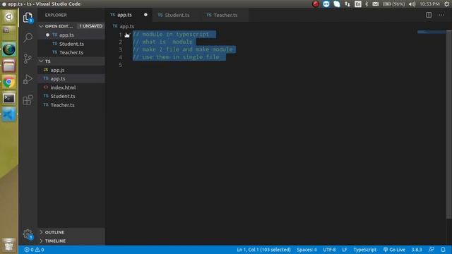Expand the Timeline panel

(71, 241)
